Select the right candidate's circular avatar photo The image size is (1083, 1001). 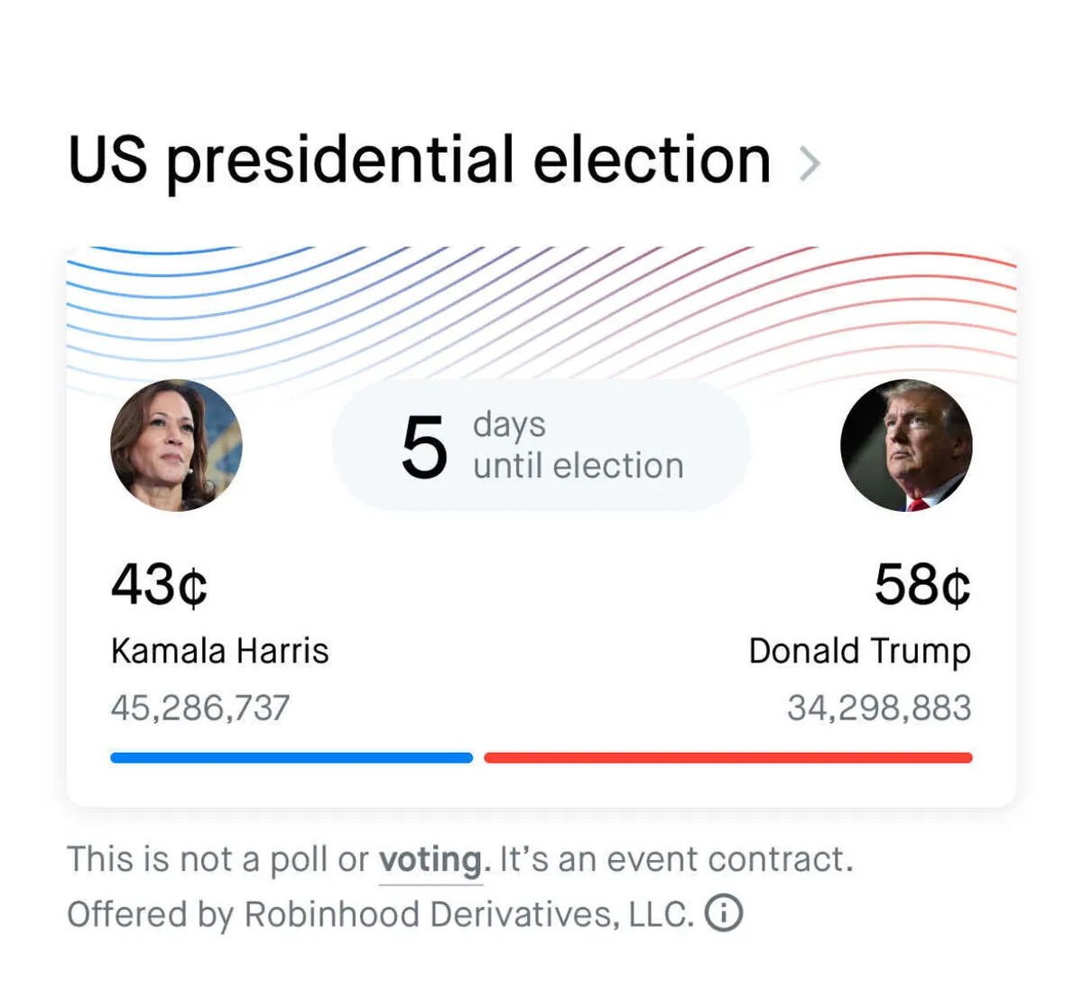click(x=906, y=445)
